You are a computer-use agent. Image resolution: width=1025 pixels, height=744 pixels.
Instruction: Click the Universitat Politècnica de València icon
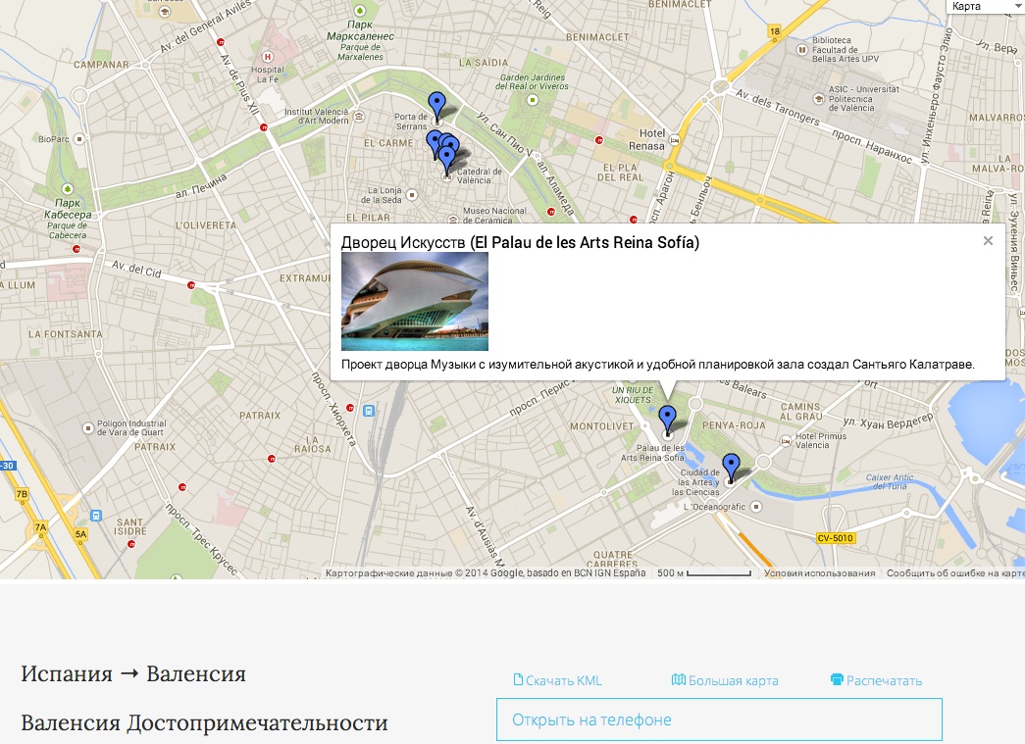pos(818,99)
